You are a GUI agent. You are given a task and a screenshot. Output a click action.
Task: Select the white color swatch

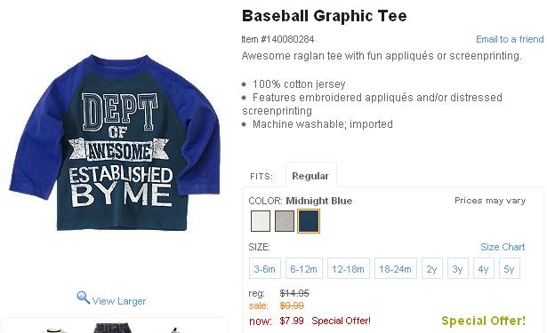click(261, 221)
